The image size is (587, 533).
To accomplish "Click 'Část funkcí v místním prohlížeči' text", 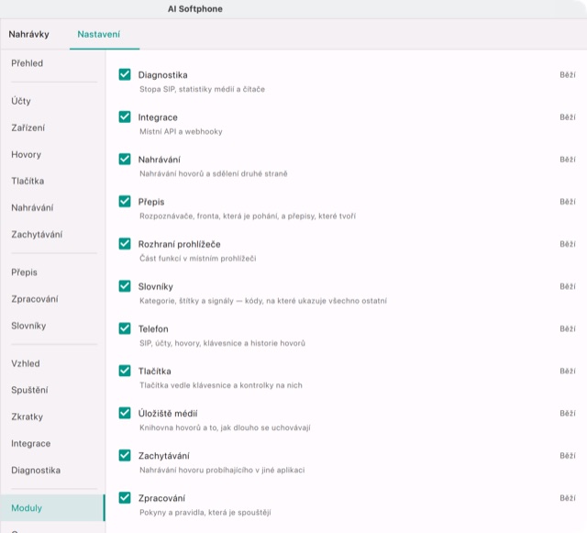I will 198,259.
